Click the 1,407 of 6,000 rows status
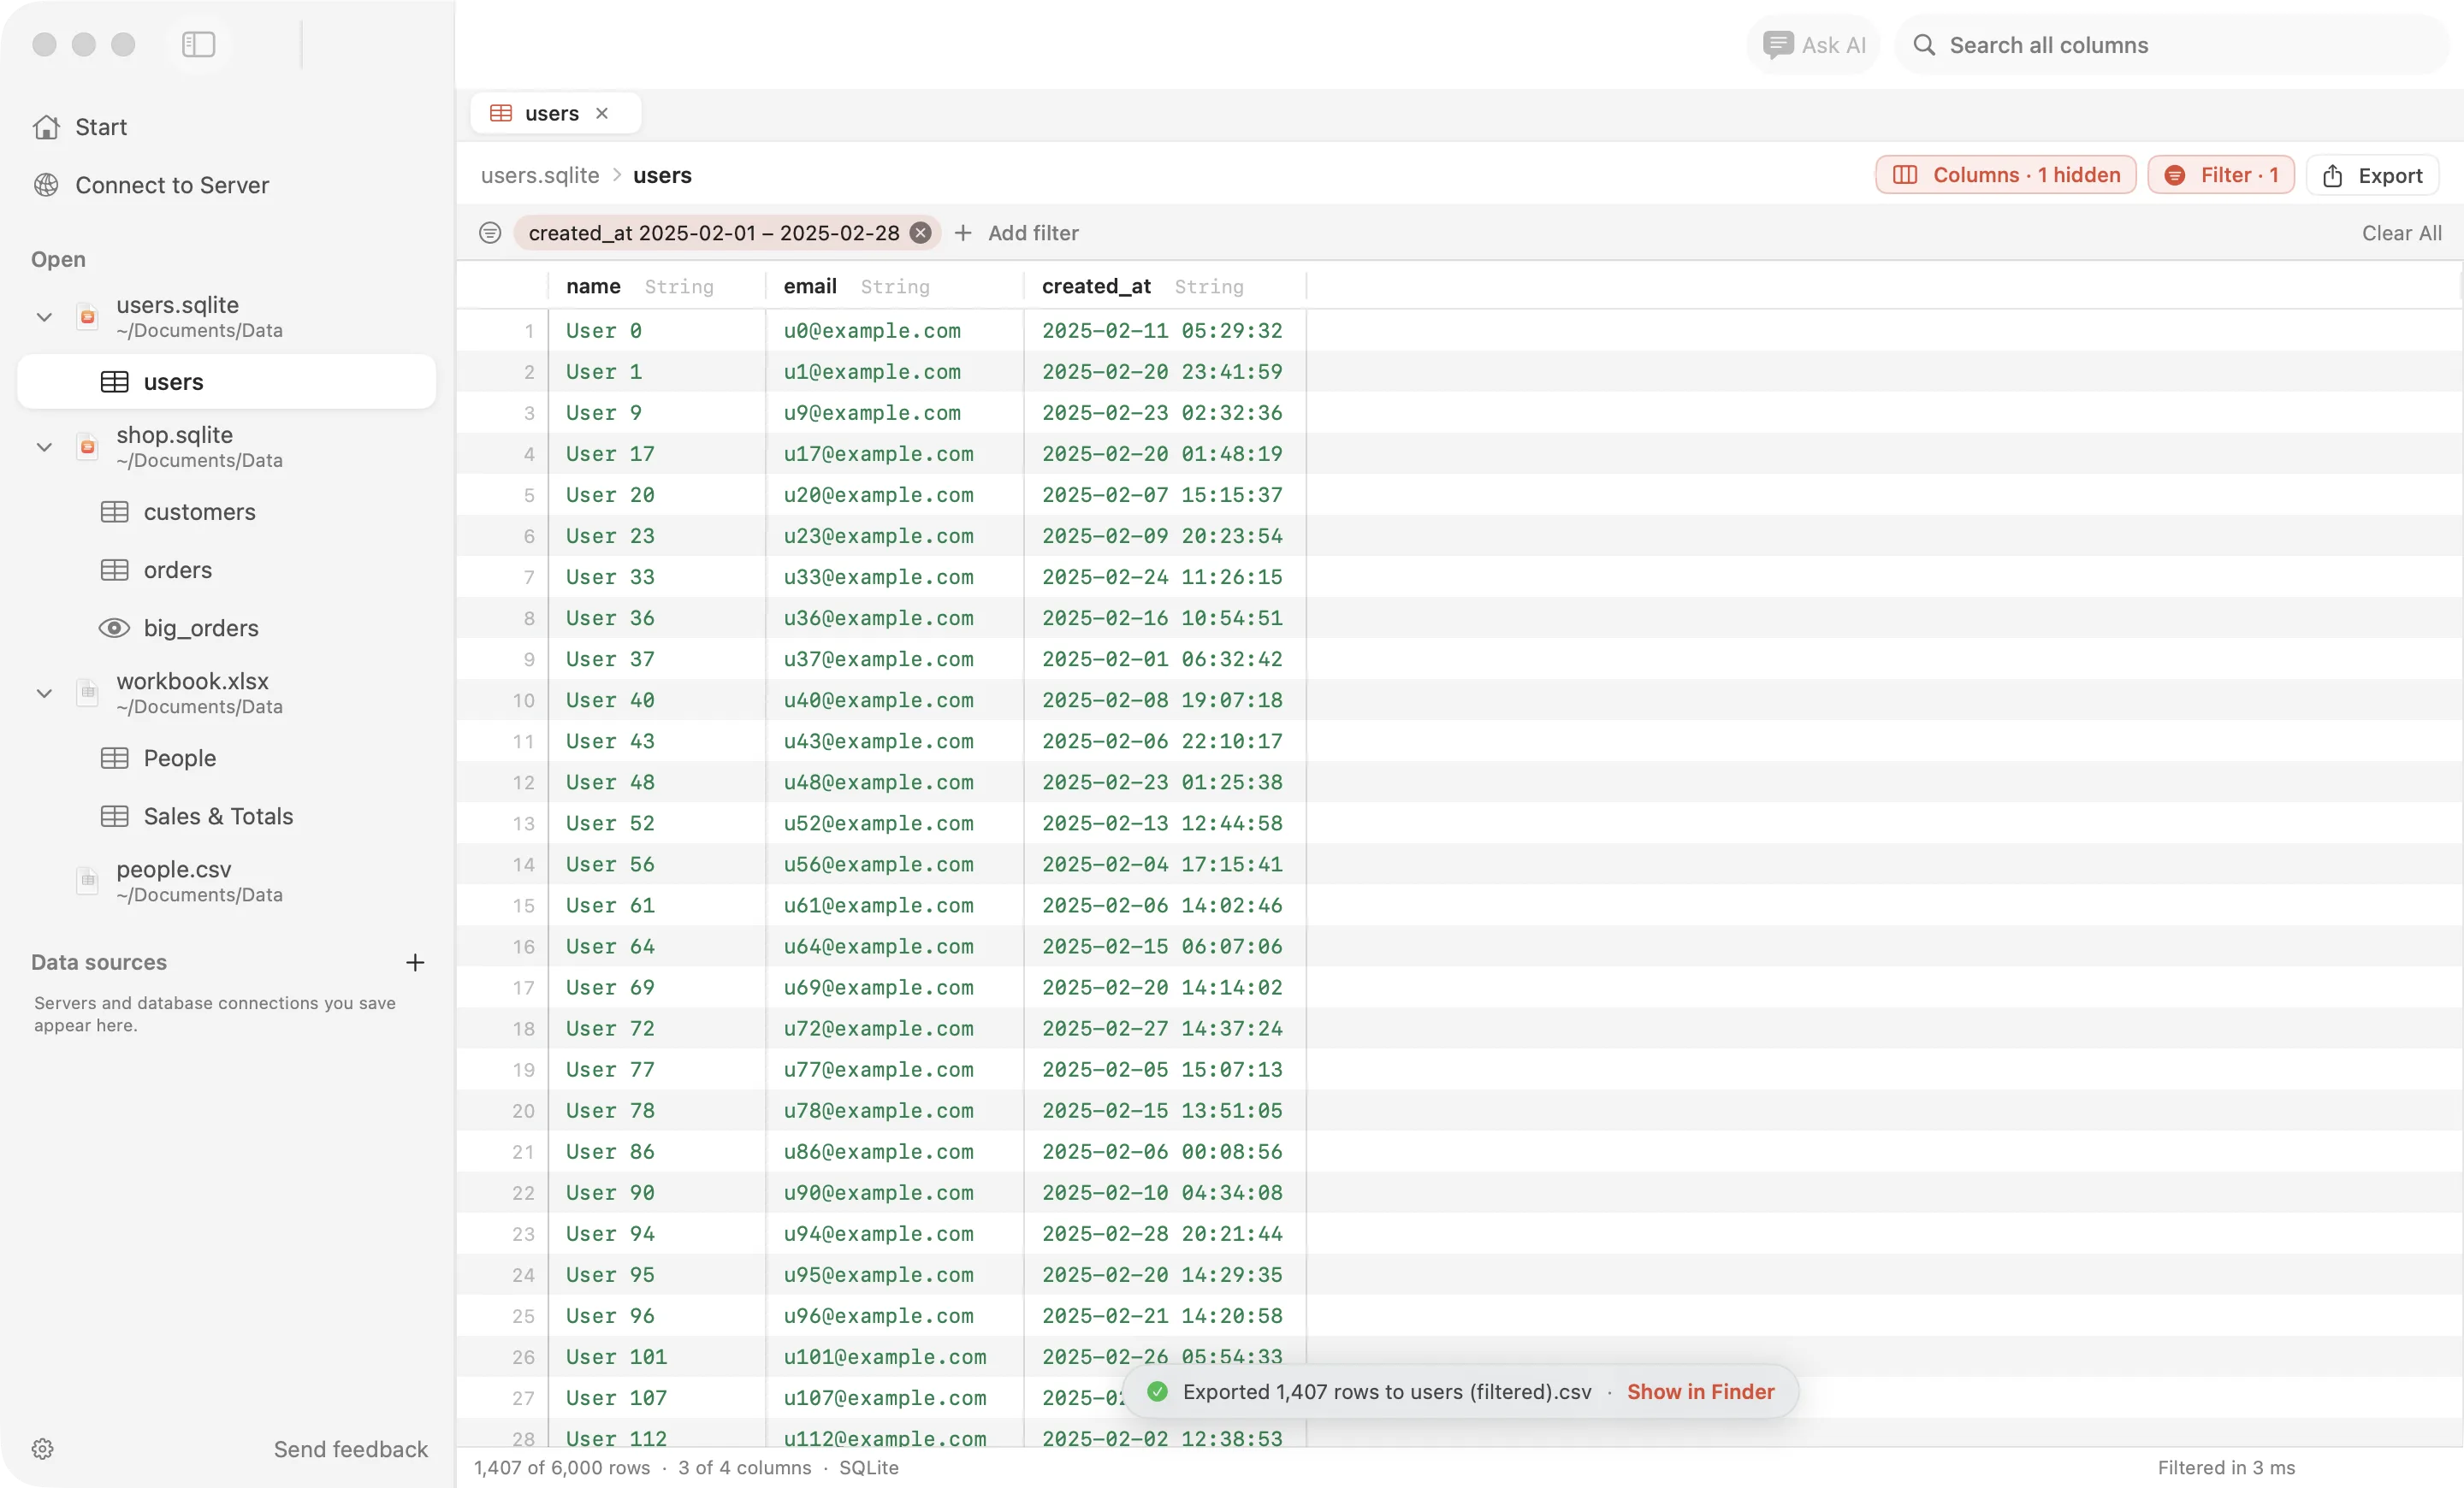2464x1488 pixels. [562, 1468]
